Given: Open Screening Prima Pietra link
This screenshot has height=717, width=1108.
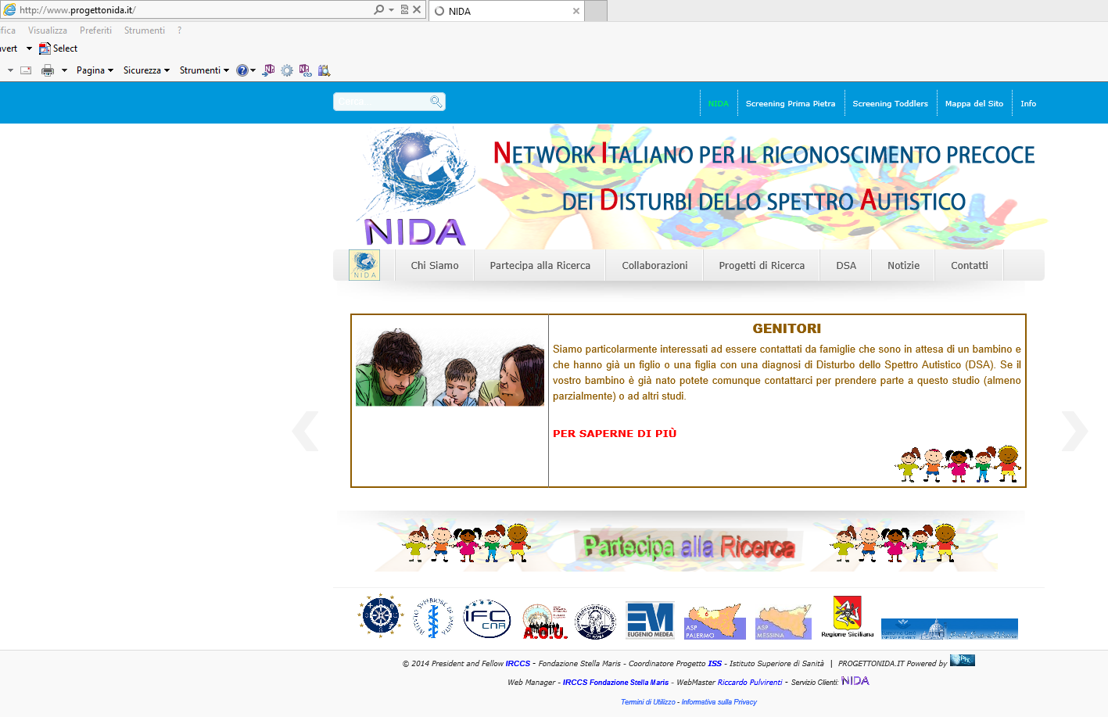Looking at the screenshot, I should pos(791,103).
